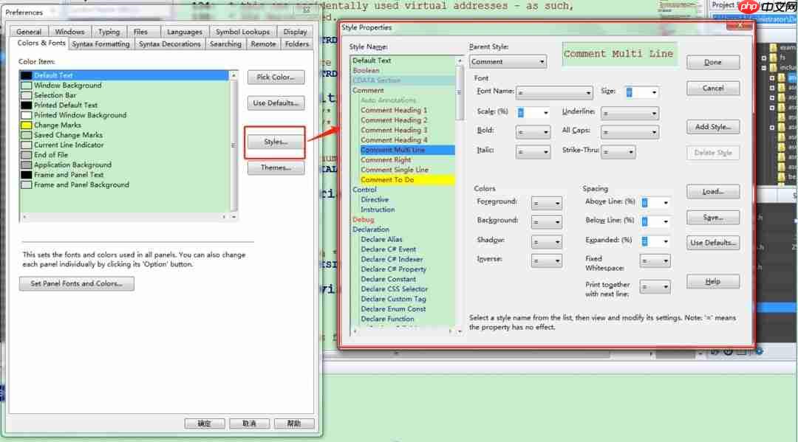Click the Style Name list vertical scrollbar
The image size is (798, 442).
coord(460,196)
